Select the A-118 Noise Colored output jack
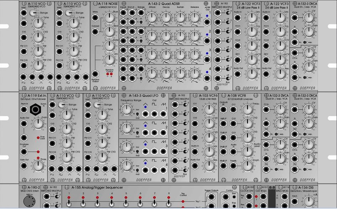Screen dimensions: 337x209 (x=95, y=32)
